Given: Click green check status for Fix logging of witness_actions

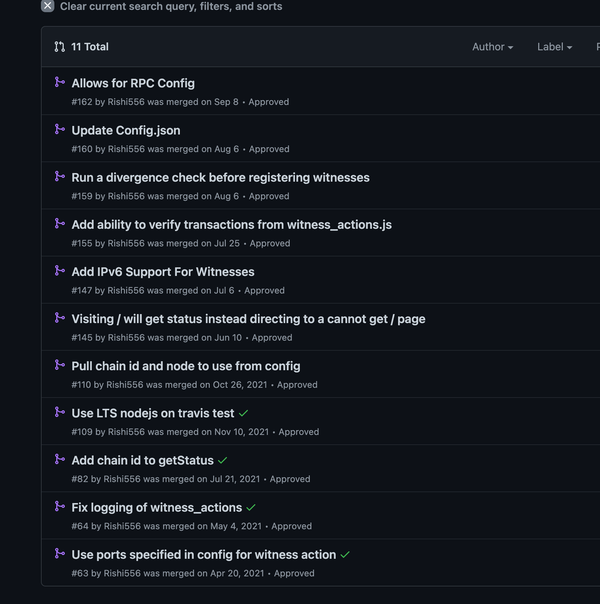Looking at the screenshot, I should pos(251,508).
